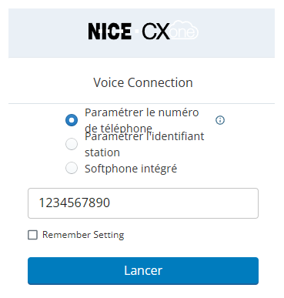Click the 'Paramétrer l'identifiant station' label text
284x298 pixels.
[x=145, y=144]
